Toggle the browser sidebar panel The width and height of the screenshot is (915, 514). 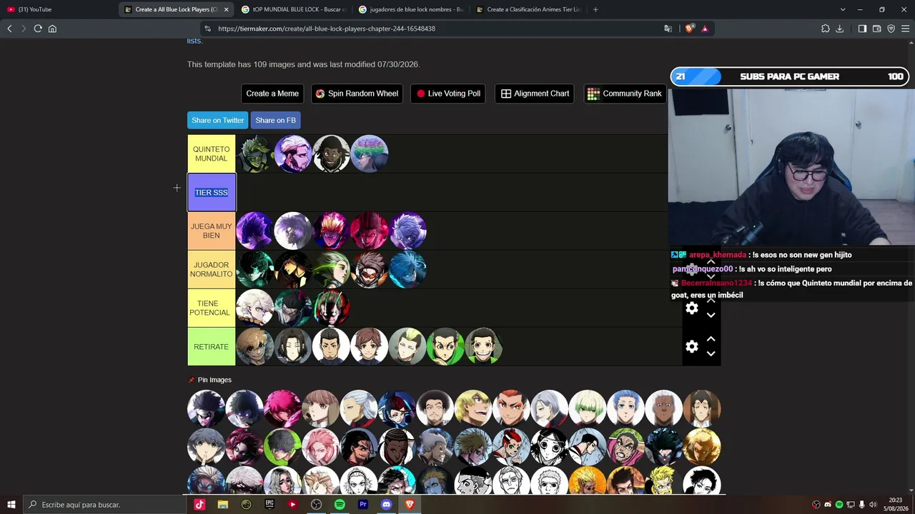(862, 29)
